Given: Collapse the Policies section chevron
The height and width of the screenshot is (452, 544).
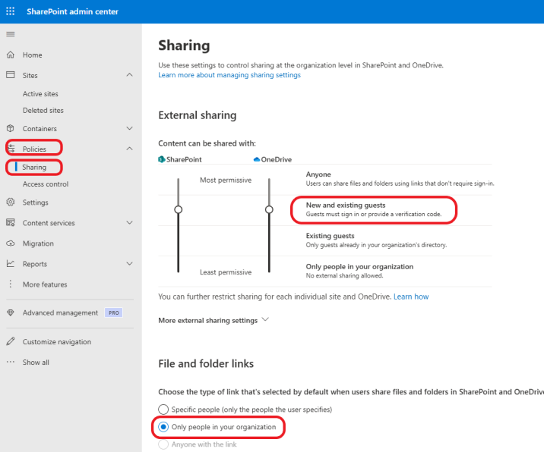Looking at the screenshot, I should [129, 149].
